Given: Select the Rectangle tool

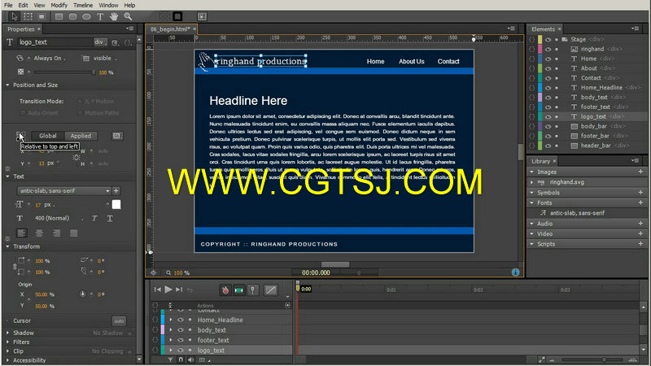Looking at the screenshot, I should (x=59, y=16).
